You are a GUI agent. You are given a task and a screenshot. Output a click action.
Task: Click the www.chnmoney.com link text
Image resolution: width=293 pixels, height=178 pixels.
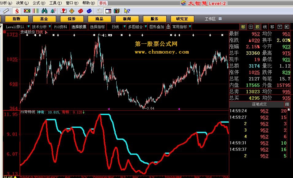[x=162, y=52]
